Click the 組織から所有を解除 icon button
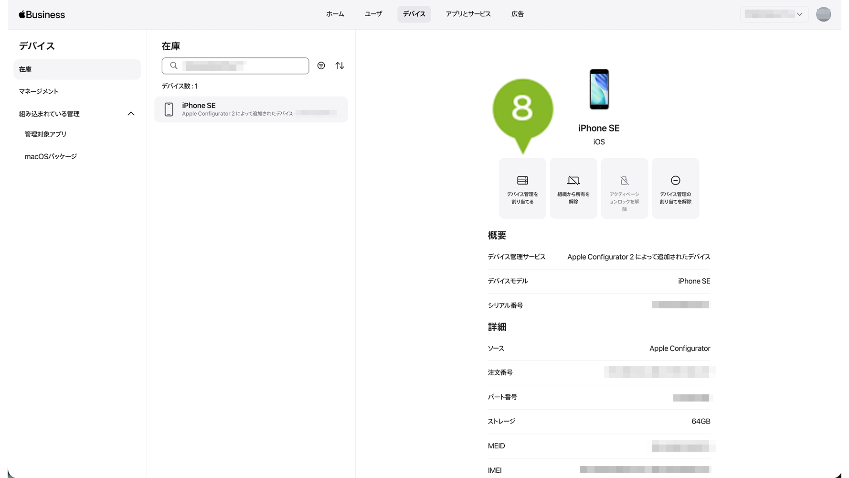Image resolution: width=849 pixels, height=478 pixels. (573, 188)
